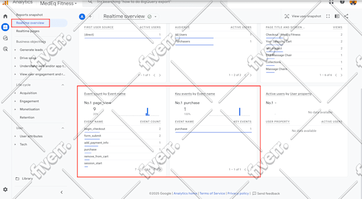The height and width of the screenshot is (199, 362).
Task: Open the Home icon in left rail
Action: coord(5,16)
